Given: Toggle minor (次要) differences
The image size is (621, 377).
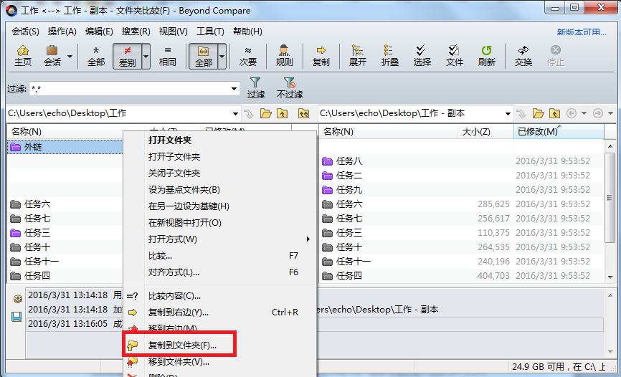Looking at the screenshot, I should pos(248,56).
